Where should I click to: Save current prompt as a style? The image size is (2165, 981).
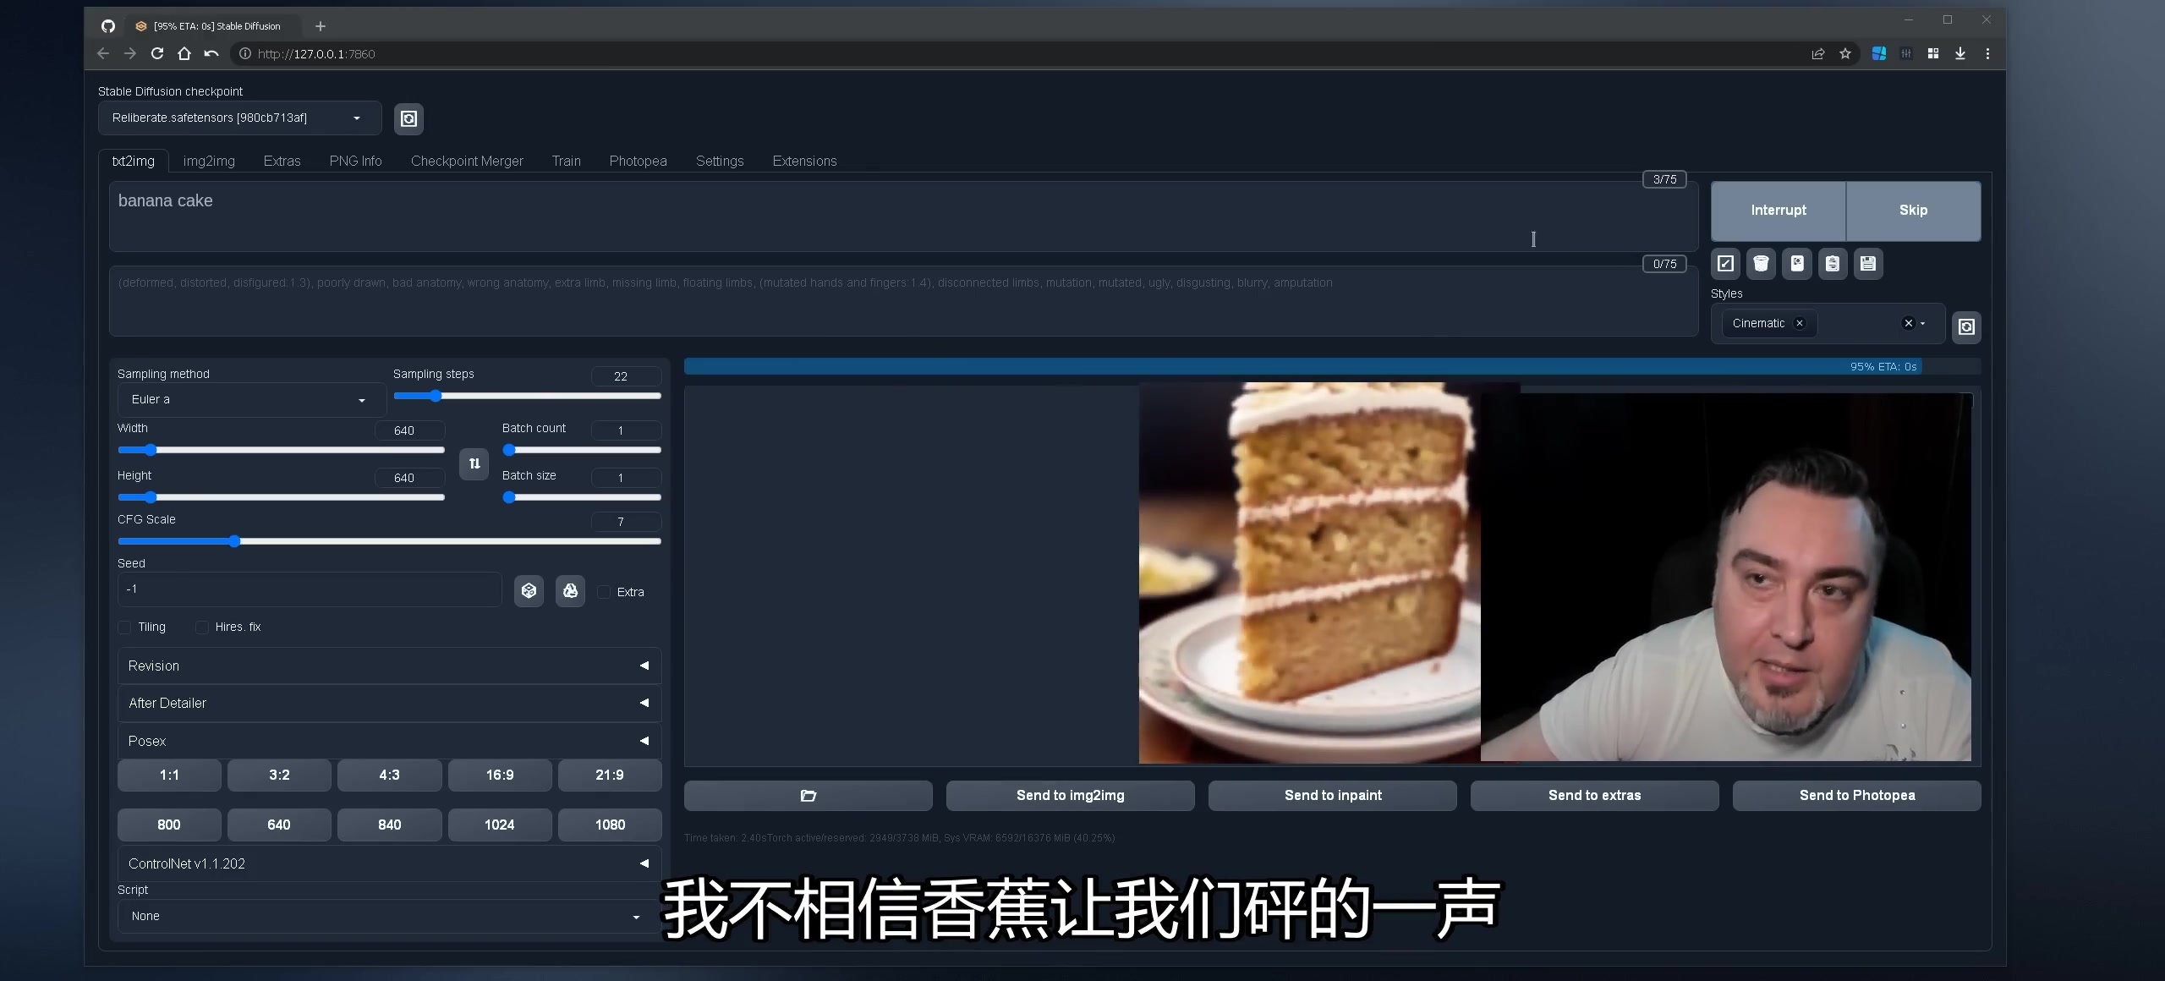point(1868,263)
